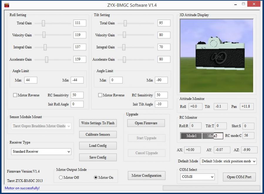Image resolution: width=264 pixels, height=194 pixels.
Task: Click the Roll Total Gain slider handle
Action: (x=43, y=23)
